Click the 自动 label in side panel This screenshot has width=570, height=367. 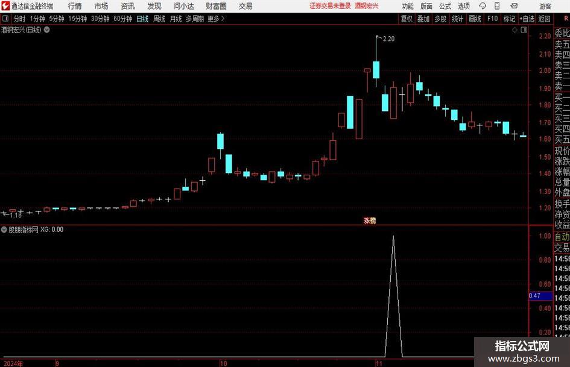[562, 237]
